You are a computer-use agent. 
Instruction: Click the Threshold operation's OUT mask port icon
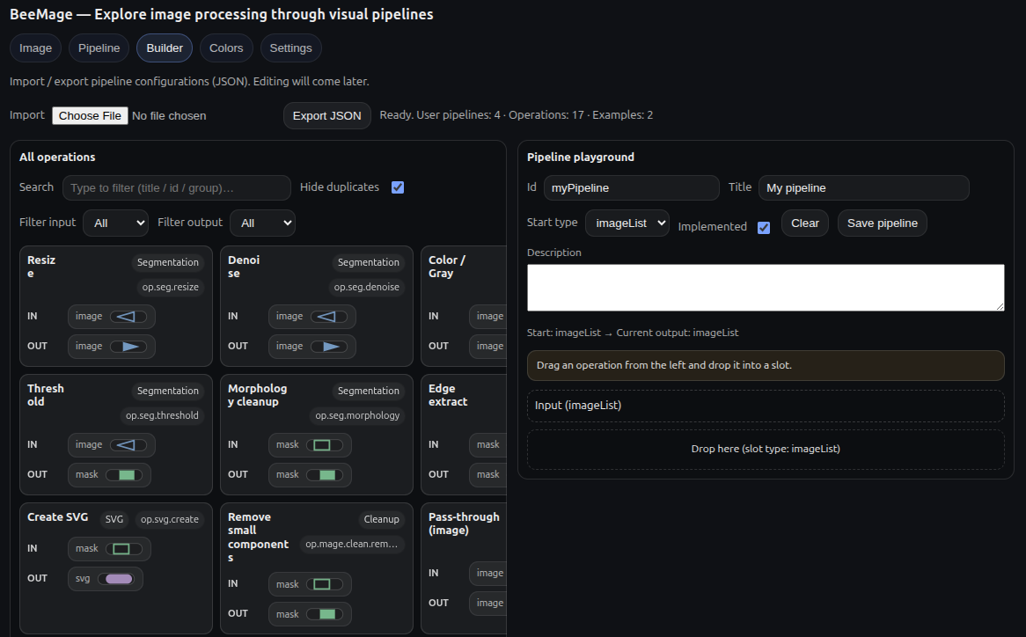124,475
